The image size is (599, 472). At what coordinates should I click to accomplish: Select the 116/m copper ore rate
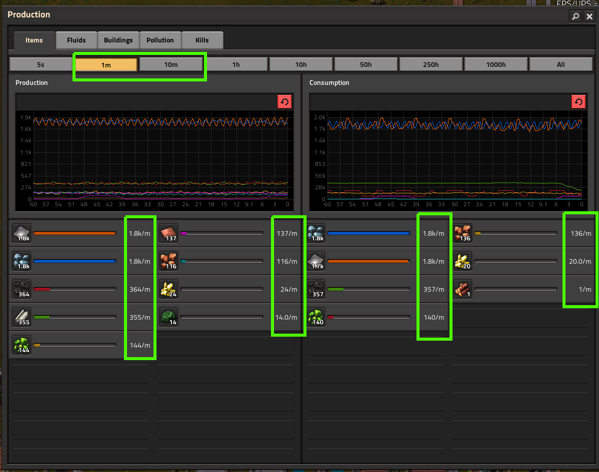(287, 261)
